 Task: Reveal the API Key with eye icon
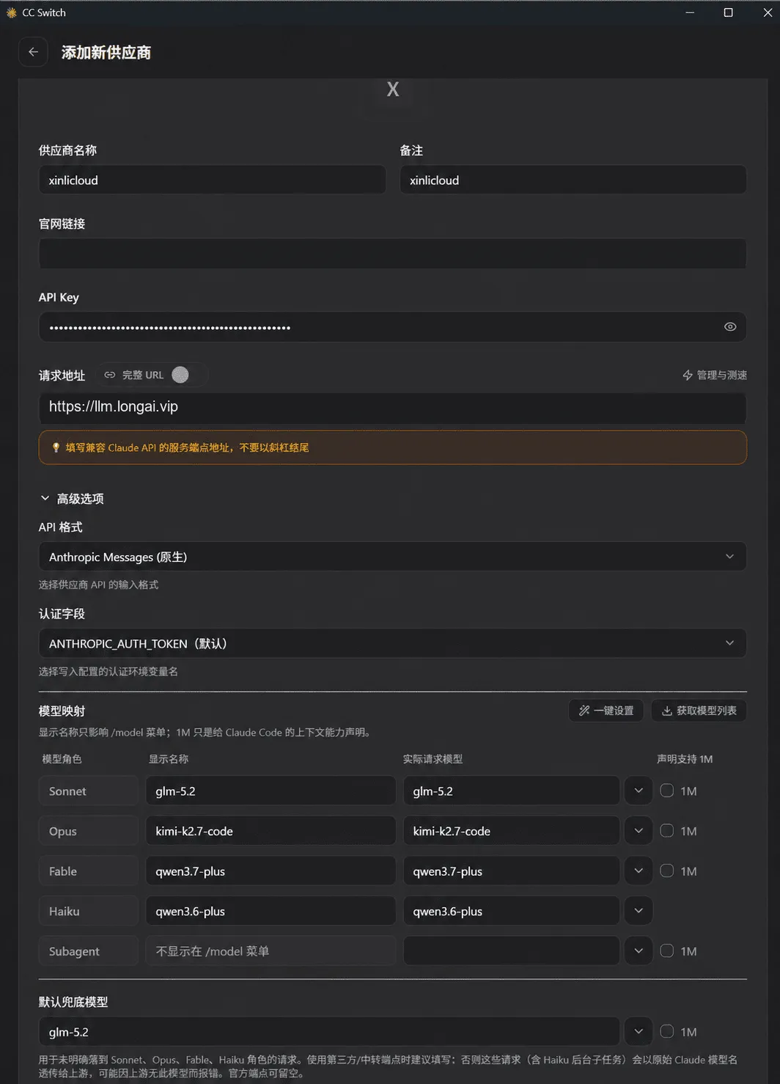click(730, 327)
